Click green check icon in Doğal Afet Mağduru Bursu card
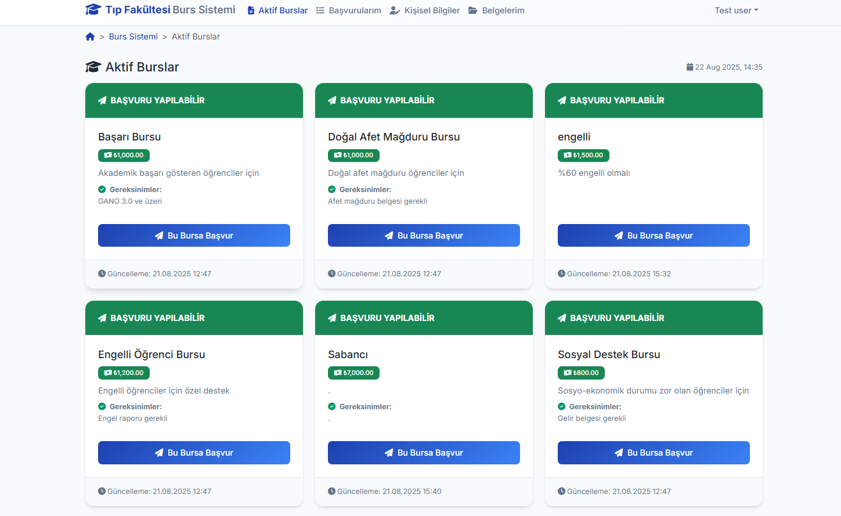The width and height of the screenshot is (841, 516). point(332,189)
